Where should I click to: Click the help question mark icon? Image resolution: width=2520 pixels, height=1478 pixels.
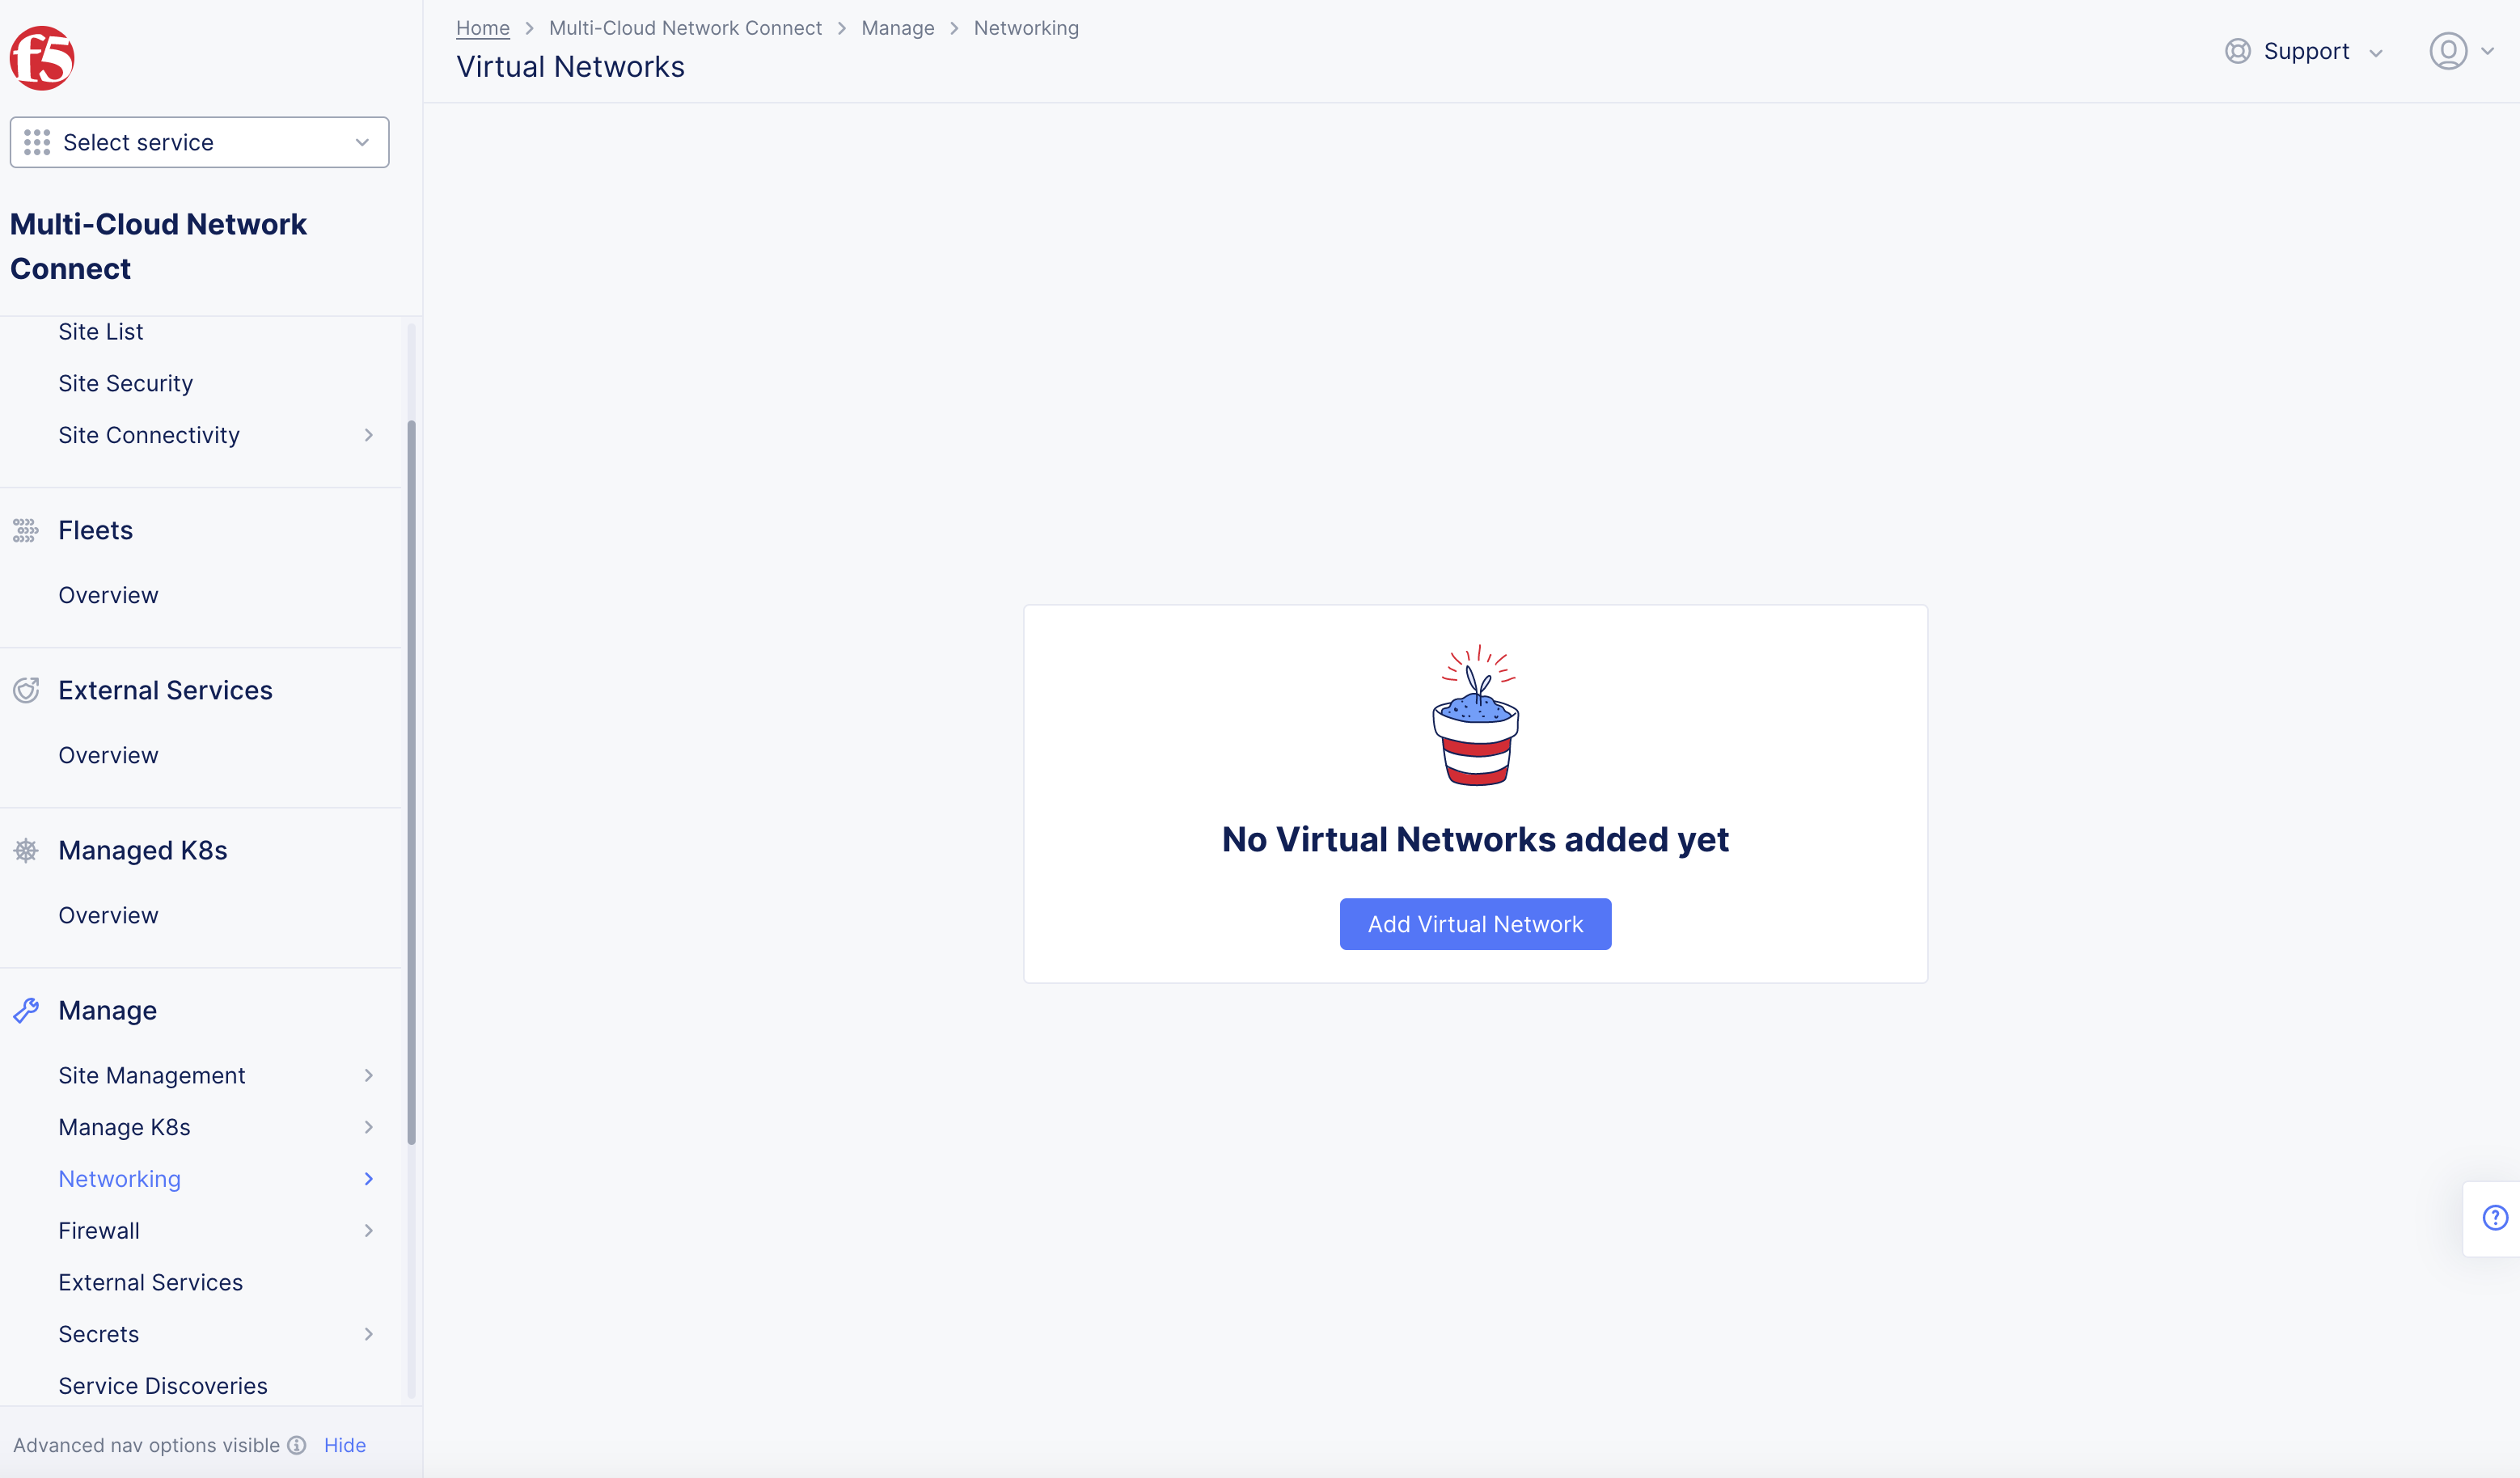2495,1217
